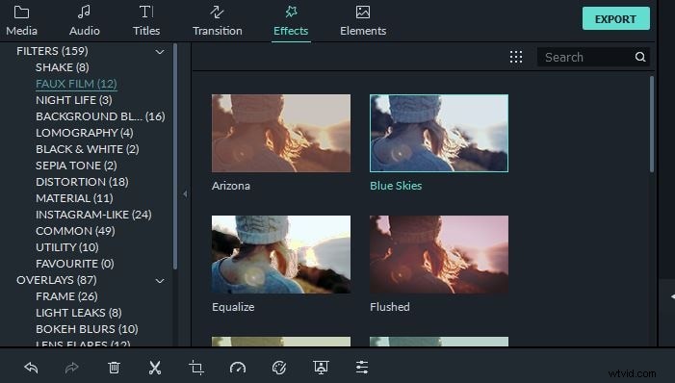Screen dimensions: 675x383
Task: Click the EXPORT button
Action: 616,19
